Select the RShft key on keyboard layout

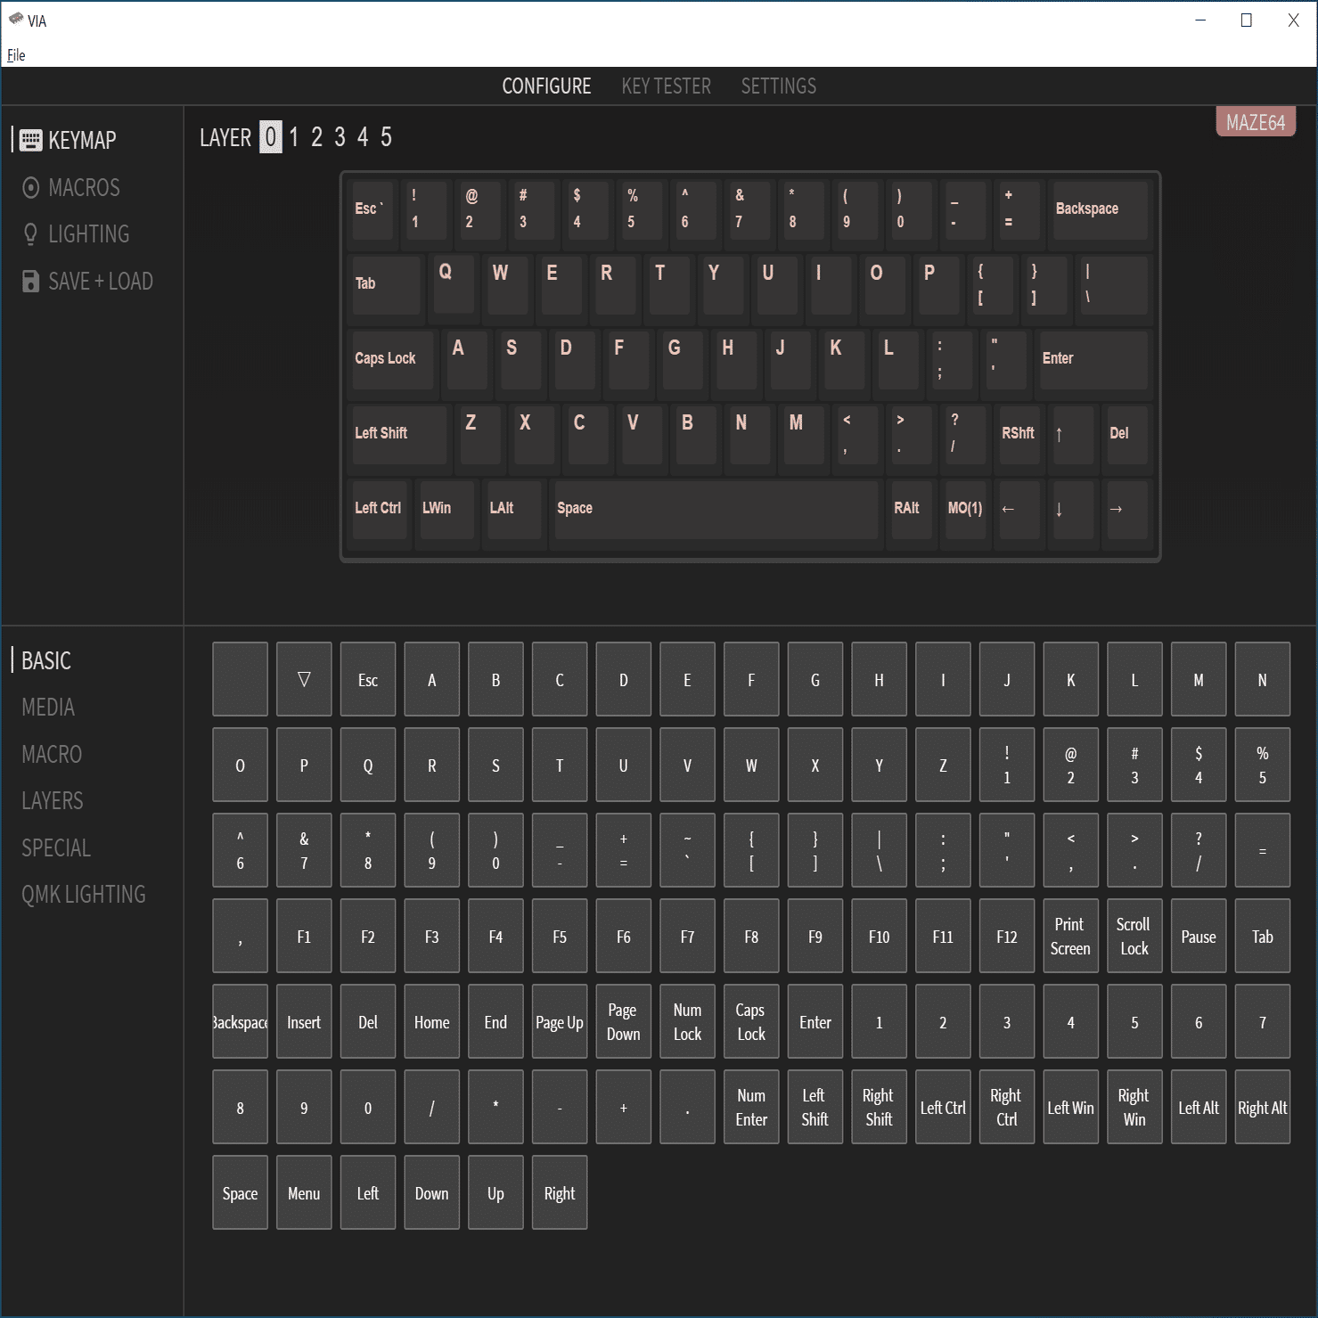point(1019,434)
